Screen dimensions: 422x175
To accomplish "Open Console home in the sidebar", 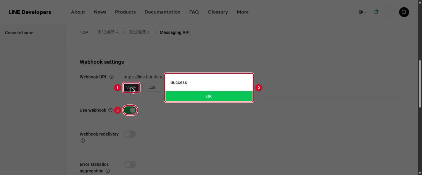I will coord(19,33).
